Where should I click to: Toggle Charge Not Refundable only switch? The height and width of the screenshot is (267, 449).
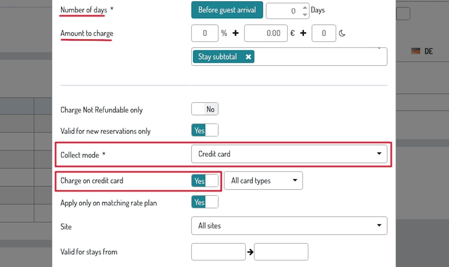coord(205,109)
